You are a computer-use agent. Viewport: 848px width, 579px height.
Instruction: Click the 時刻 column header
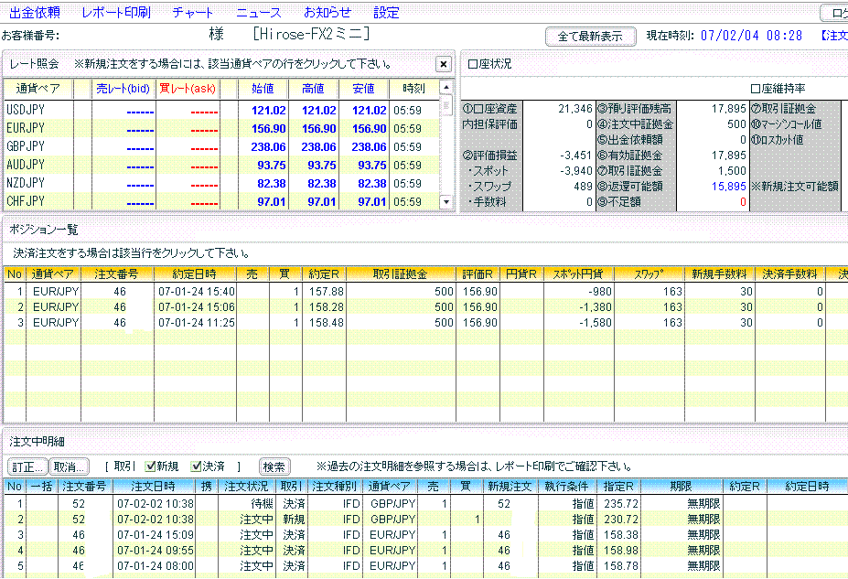point(413,89)
